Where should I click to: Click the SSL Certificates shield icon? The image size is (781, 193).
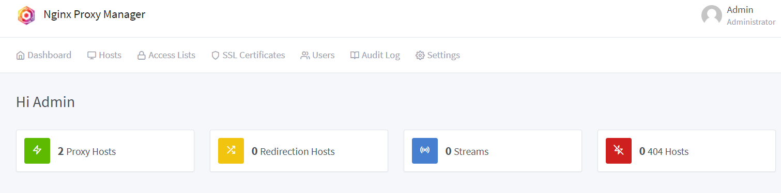tap(216, 55)
